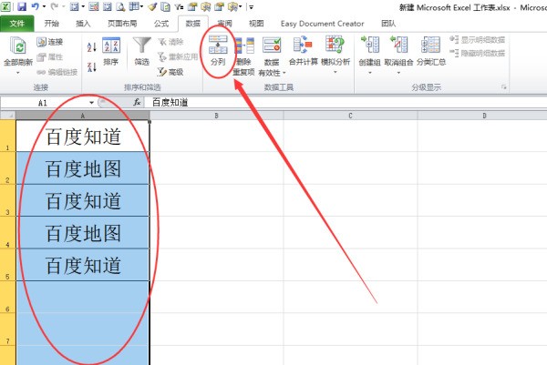Expand the 全部刷新 dropdown arrow
The width and height of the screenshot is (547, 365).
tap(18, 73)
